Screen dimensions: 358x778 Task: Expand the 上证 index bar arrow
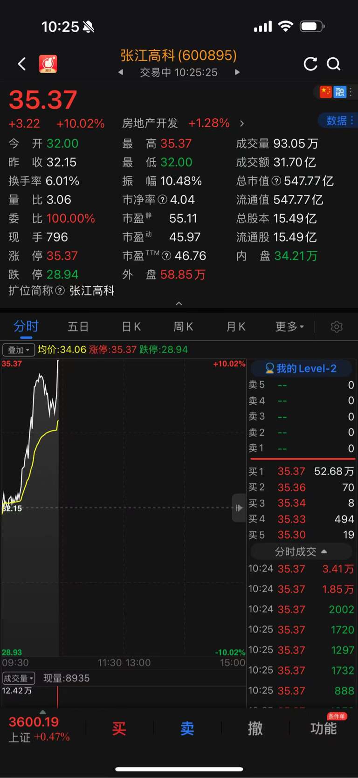coord(43,712)
